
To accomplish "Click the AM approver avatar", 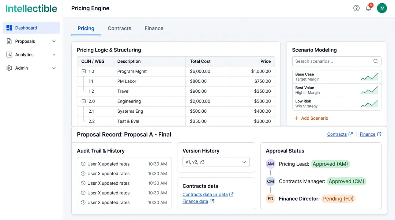I will [x=271, y=164].
